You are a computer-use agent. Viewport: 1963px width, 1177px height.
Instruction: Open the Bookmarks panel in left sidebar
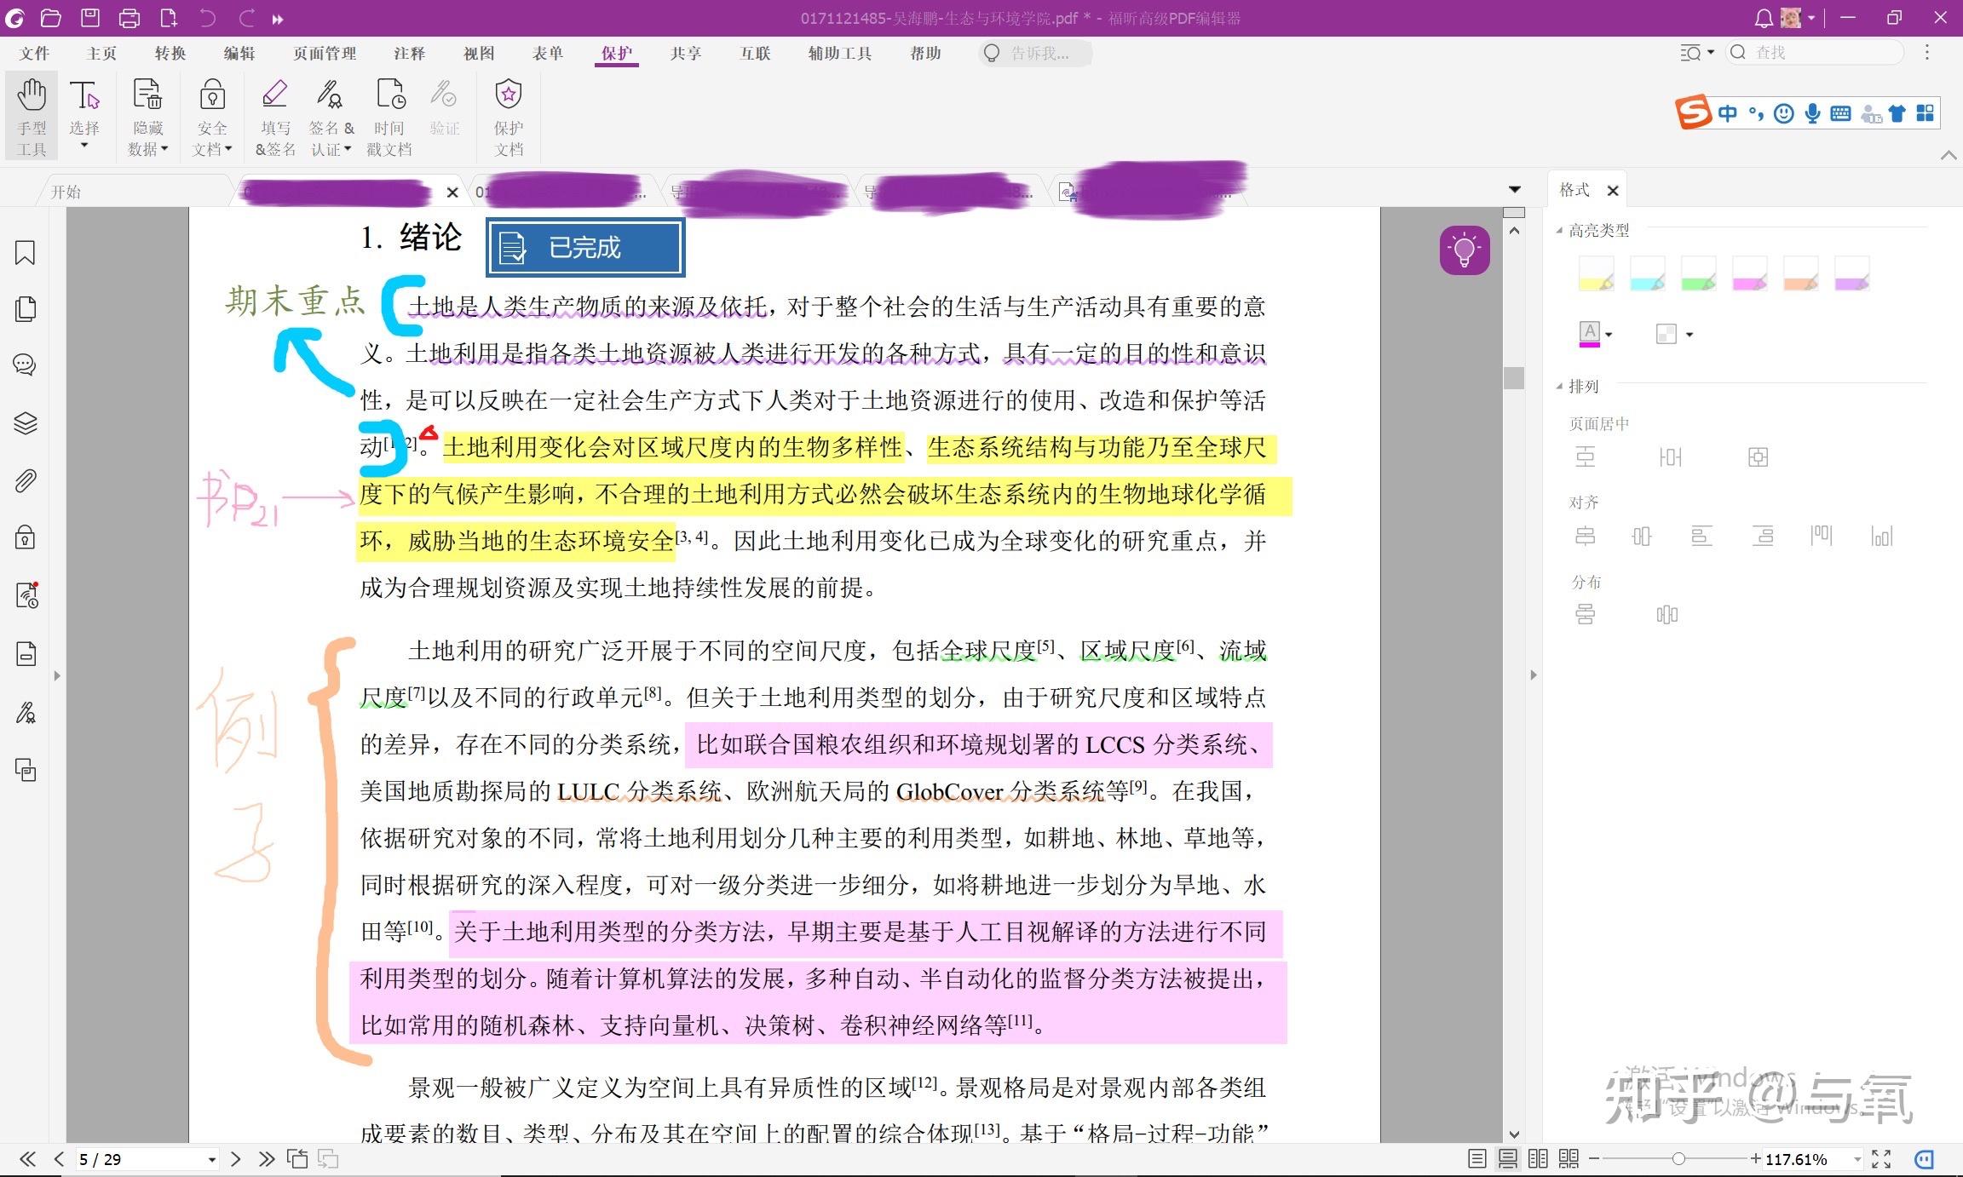(x=26, y=253)
